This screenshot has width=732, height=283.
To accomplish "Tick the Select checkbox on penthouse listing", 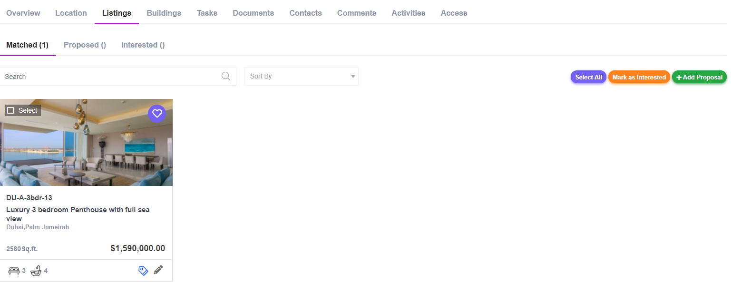I will tap(11, 110).
